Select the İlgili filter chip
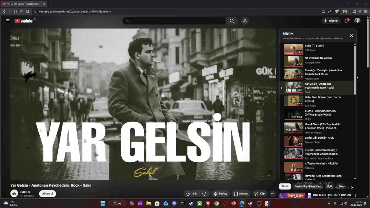The image size is (370, 208). (x=330, y=186)
